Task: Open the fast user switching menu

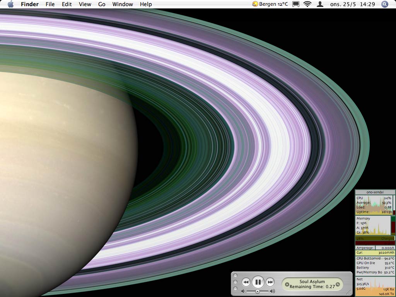Action: (x=320, y=4)
